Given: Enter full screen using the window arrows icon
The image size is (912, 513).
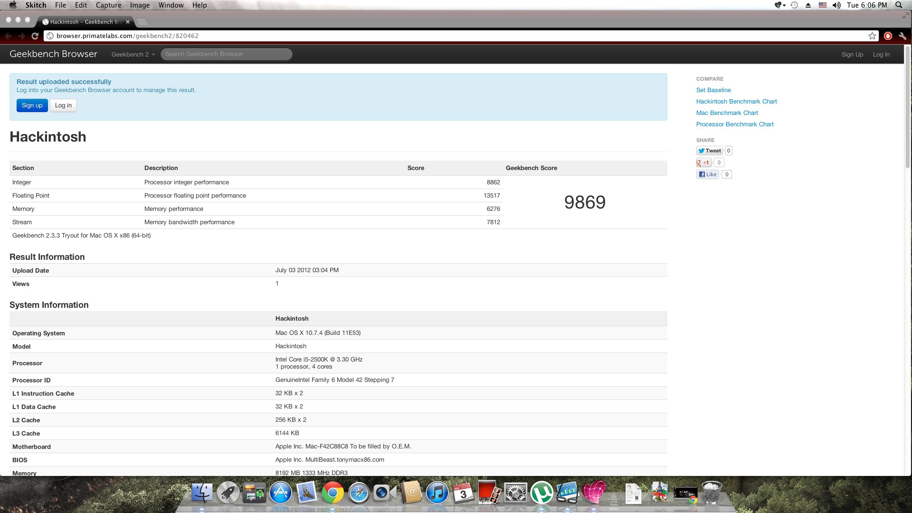Looking at the screenshot, I should point(905,16).
